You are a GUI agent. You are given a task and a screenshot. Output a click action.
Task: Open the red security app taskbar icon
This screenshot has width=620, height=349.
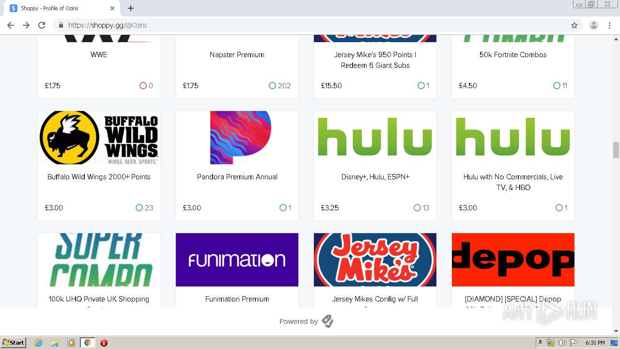tap(104, 343)
